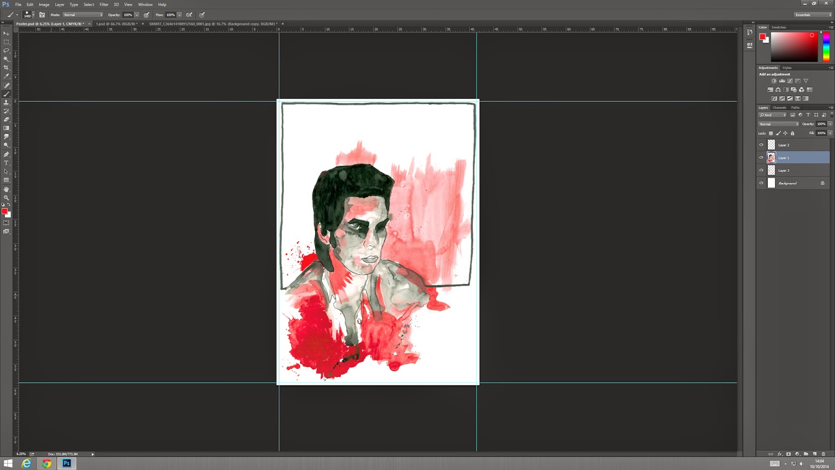Screen dimensions: 835x470
Task: Select the Lasso tool
Action: click(x=6, y=50)
